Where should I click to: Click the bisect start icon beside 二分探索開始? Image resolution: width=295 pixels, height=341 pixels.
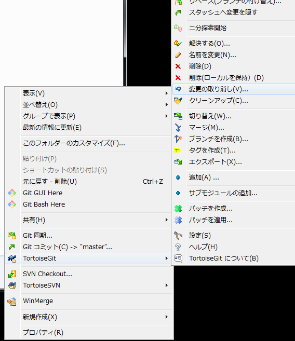pos(178,28)
